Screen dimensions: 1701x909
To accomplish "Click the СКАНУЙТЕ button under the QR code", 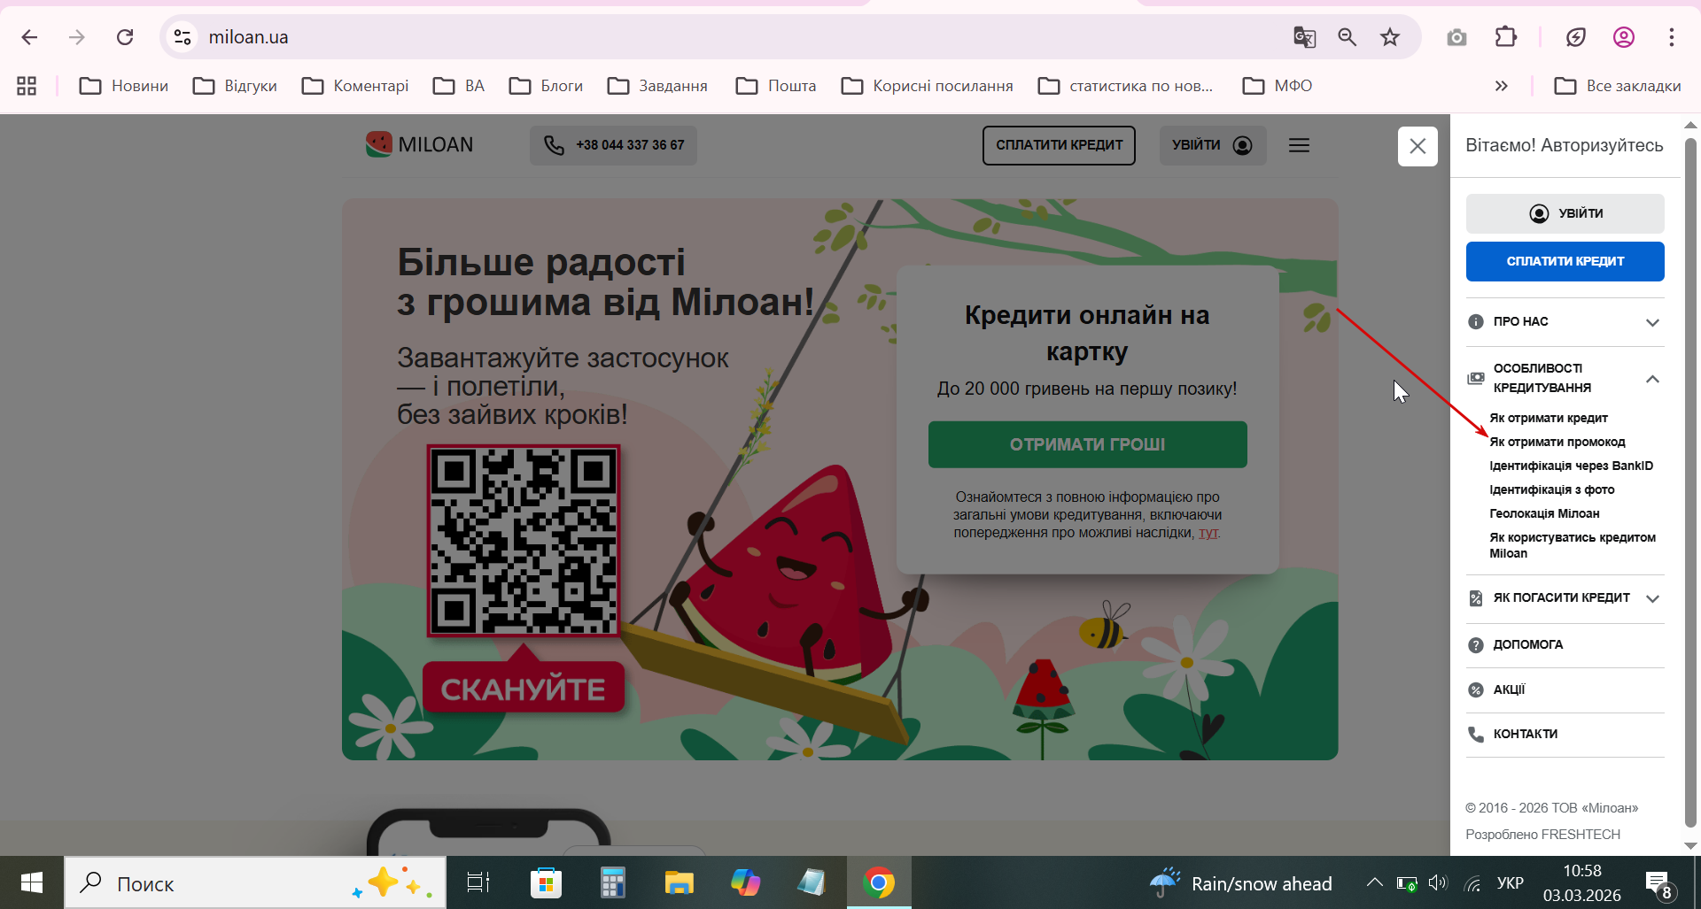I will [x=524, y=689].
